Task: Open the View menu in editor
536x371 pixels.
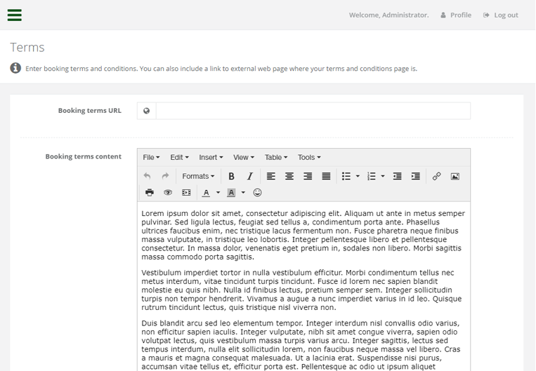Action: point(243,157)
